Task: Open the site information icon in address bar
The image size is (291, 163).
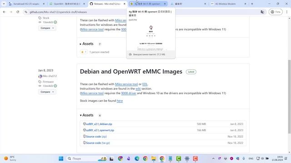Action: (26, 12)
